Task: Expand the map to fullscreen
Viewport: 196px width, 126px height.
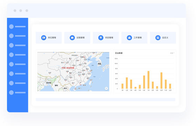Action: [x=106, y=89]
